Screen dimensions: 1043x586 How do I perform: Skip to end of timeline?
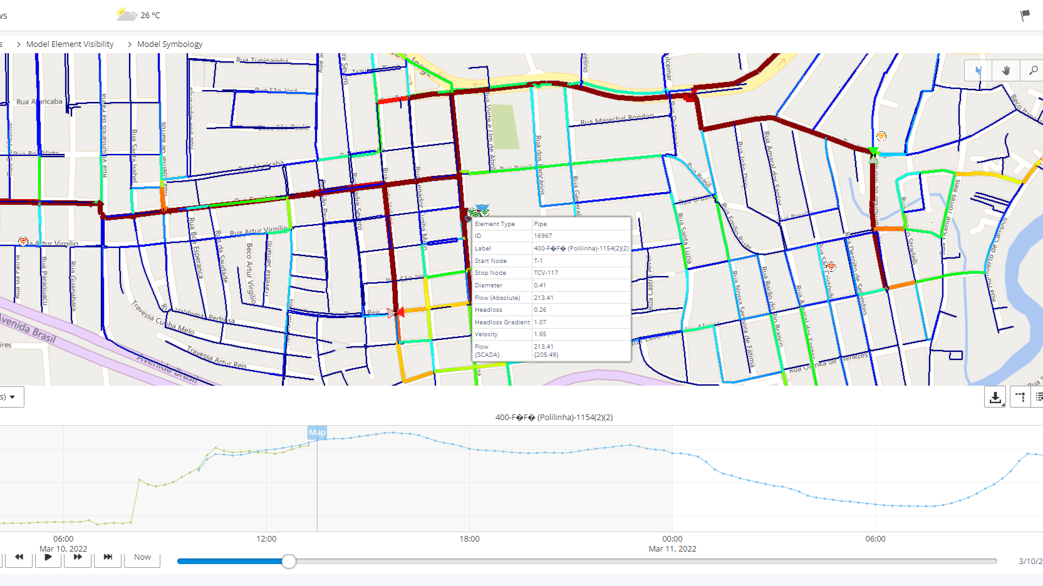108,557
